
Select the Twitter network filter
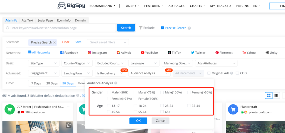pos(198,53)
